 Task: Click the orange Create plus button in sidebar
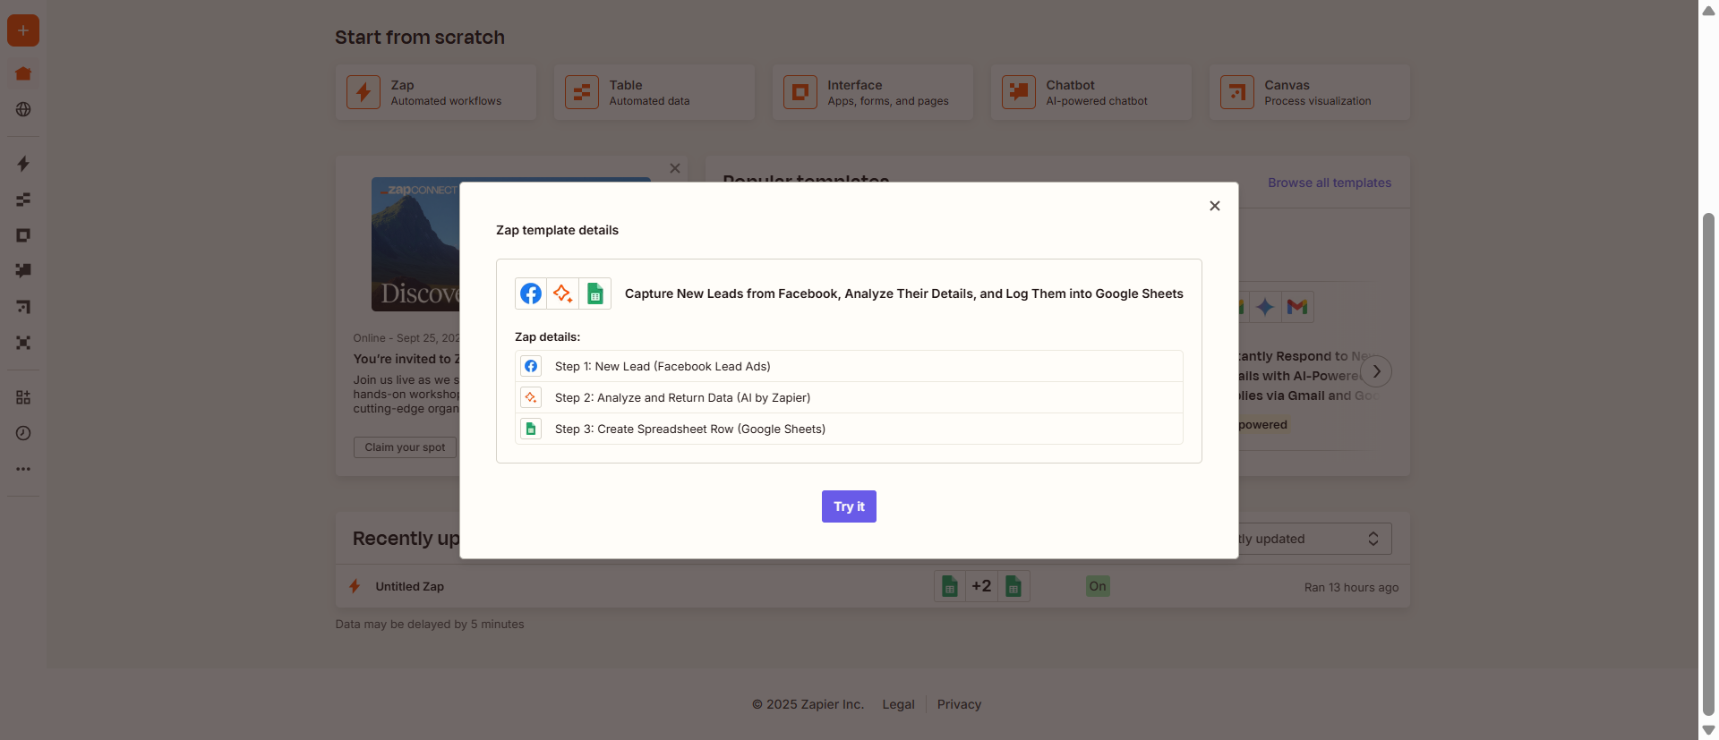23,30
